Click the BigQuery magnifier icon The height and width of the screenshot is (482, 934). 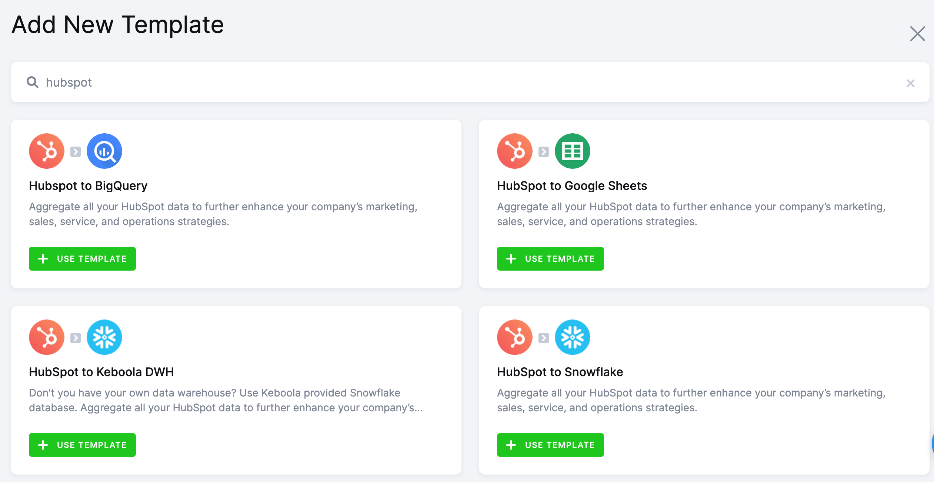click(104, 151)
